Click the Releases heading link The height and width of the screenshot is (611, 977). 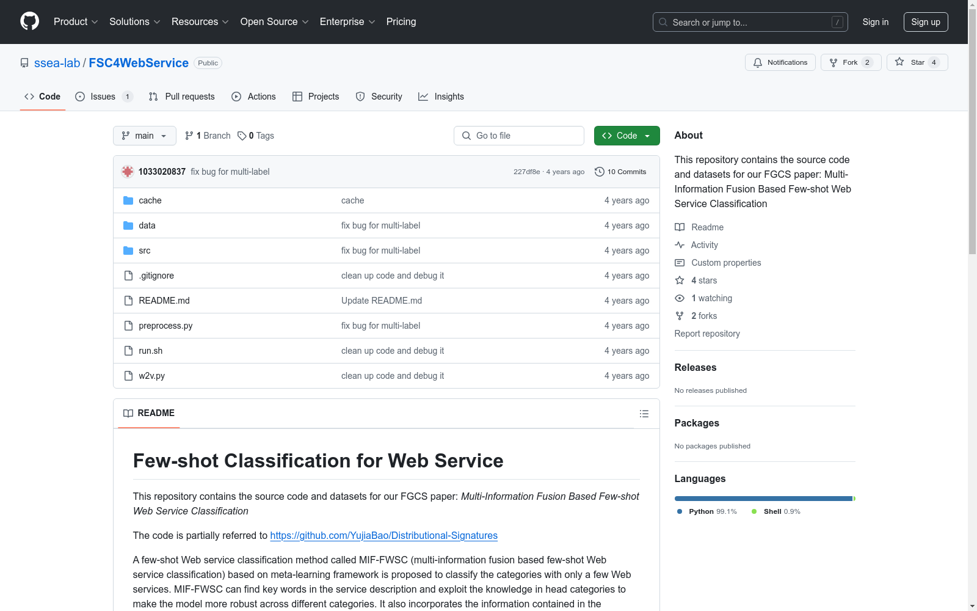[x=696, y=367]
